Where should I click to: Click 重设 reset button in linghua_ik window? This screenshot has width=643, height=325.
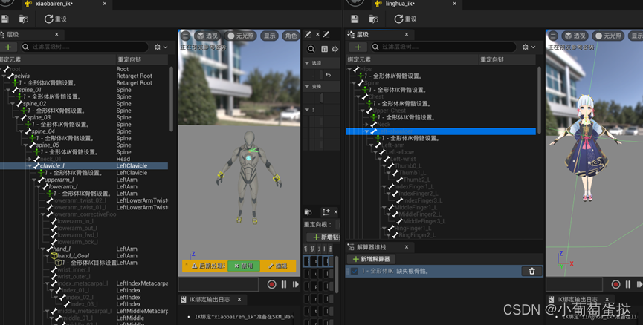[x=405, y=19]
